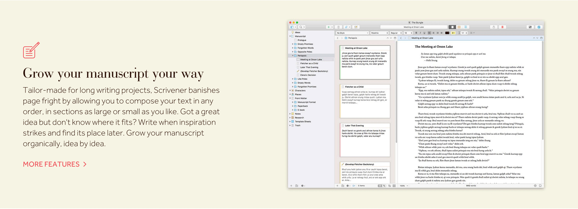Open the No Style dropdown
Viewport: 578px width, 209px height.
(352, 33)
